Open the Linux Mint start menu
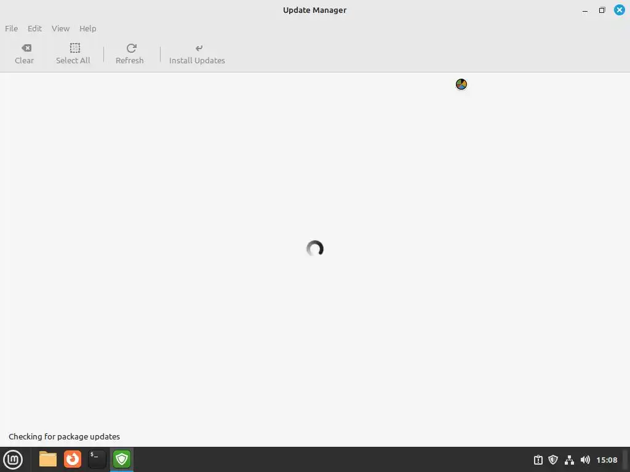Image resolution: width=630 pixels, height=472 pixels. point(14,460)
